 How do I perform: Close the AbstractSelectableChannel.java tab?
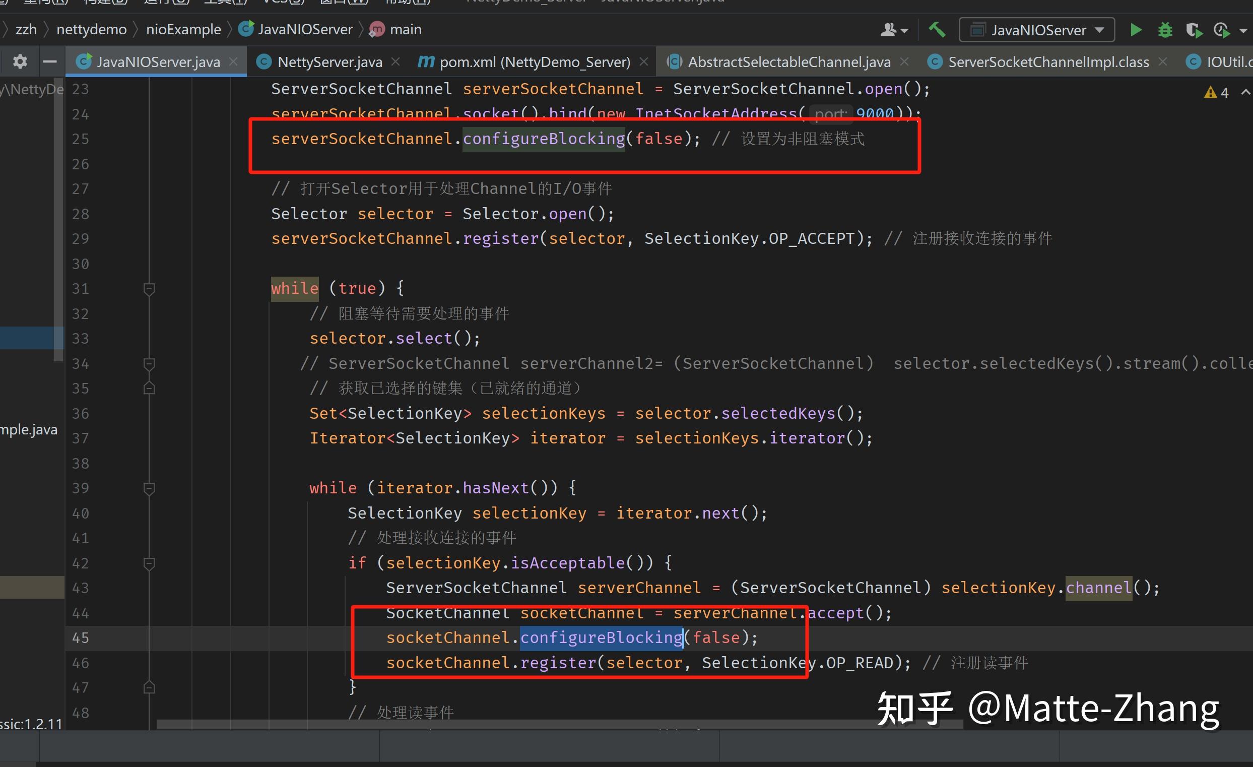tap(904, 61)
